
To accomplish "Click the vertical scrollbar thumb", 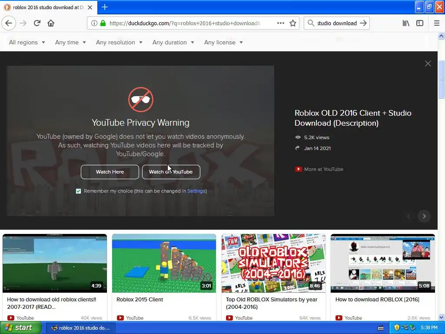I will [442, 80].
